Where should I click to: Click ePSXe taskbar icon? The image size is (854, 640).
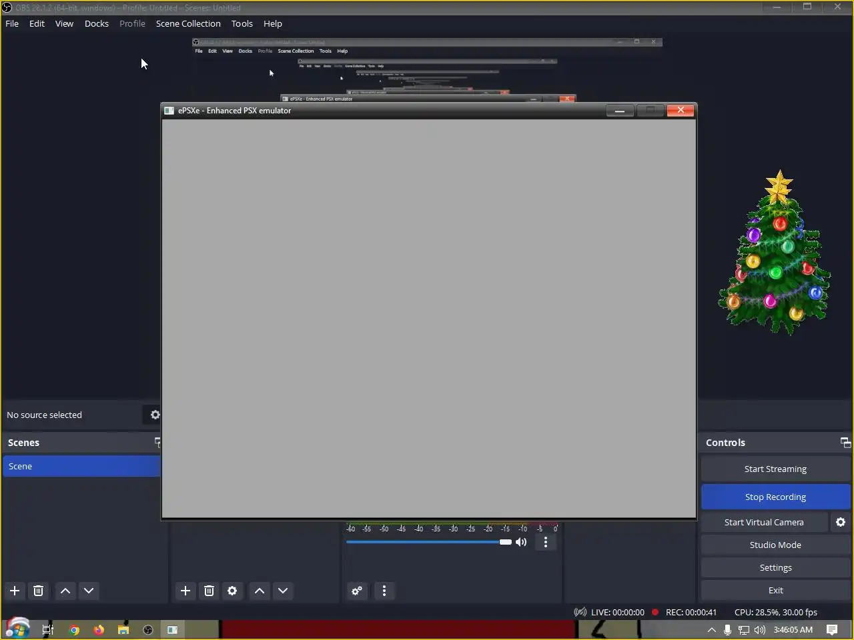[172, 629]
